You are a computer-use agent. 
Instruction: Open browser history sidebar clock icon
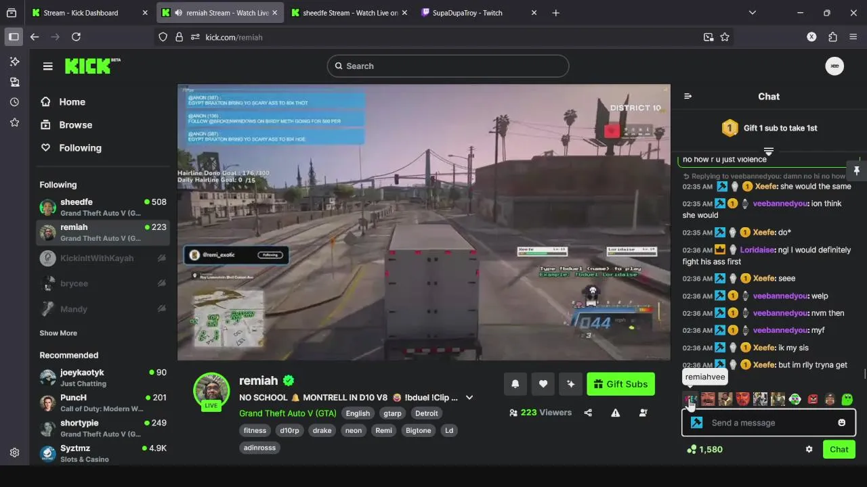click(x=14, y=102)
